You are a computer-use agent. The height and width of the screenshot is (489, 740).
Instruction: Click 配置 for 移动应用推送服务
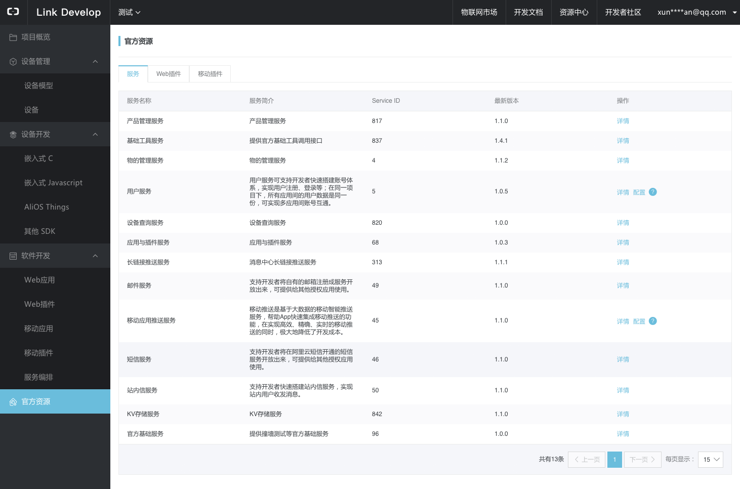coord(639,321)
